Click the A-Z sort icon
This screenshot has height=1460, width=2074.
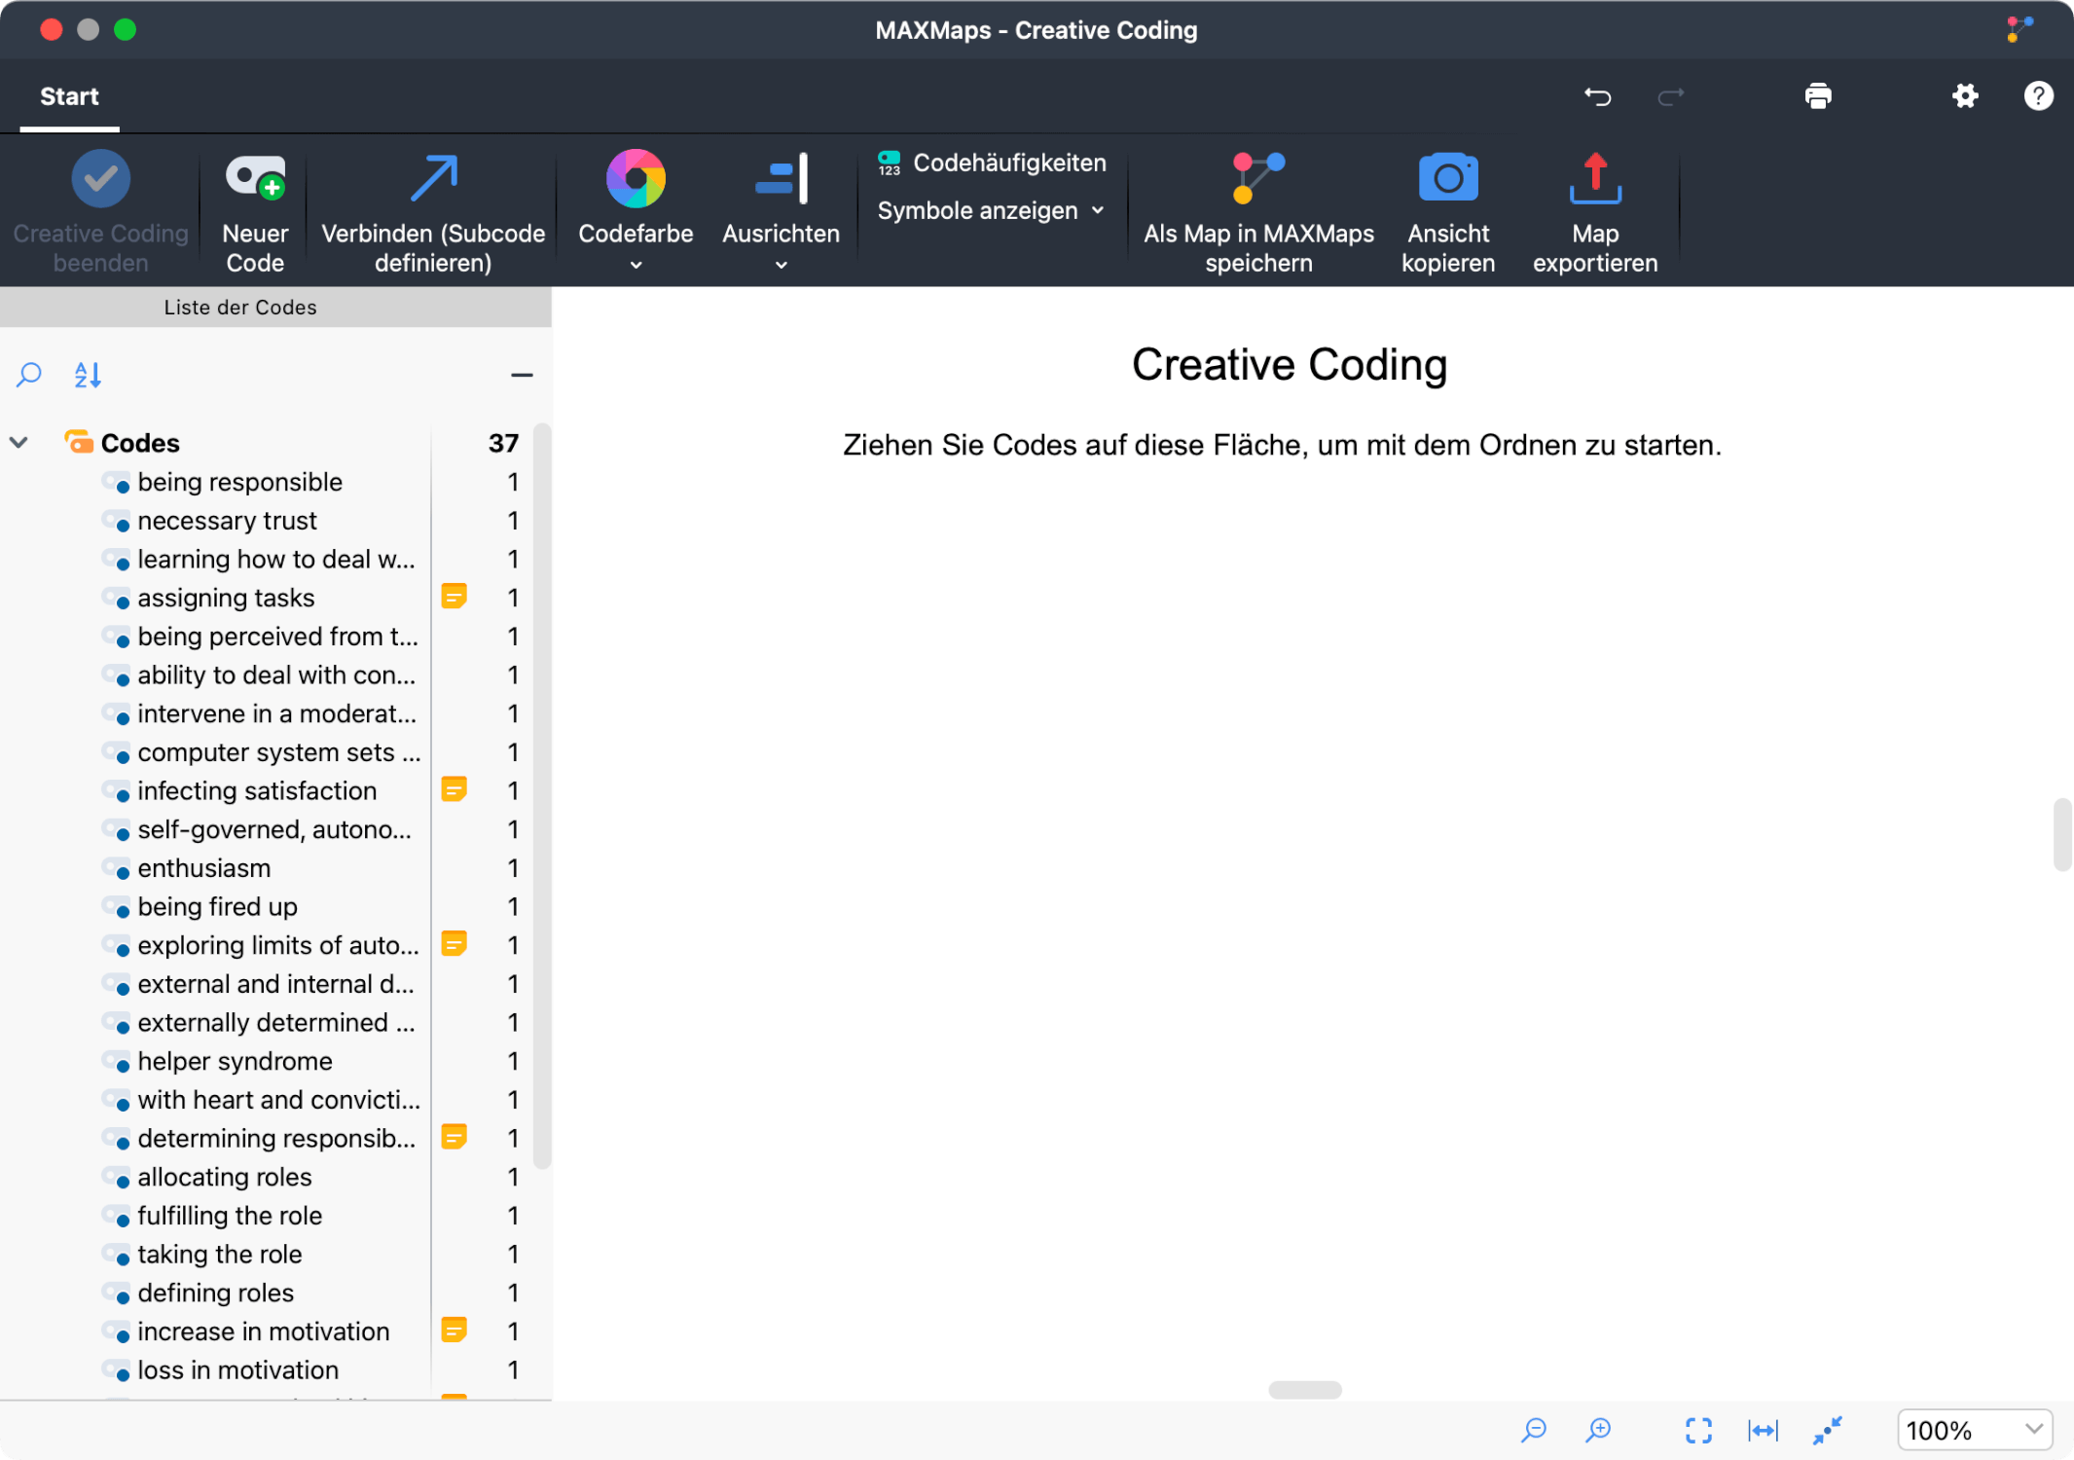click(x=88, y=375)
